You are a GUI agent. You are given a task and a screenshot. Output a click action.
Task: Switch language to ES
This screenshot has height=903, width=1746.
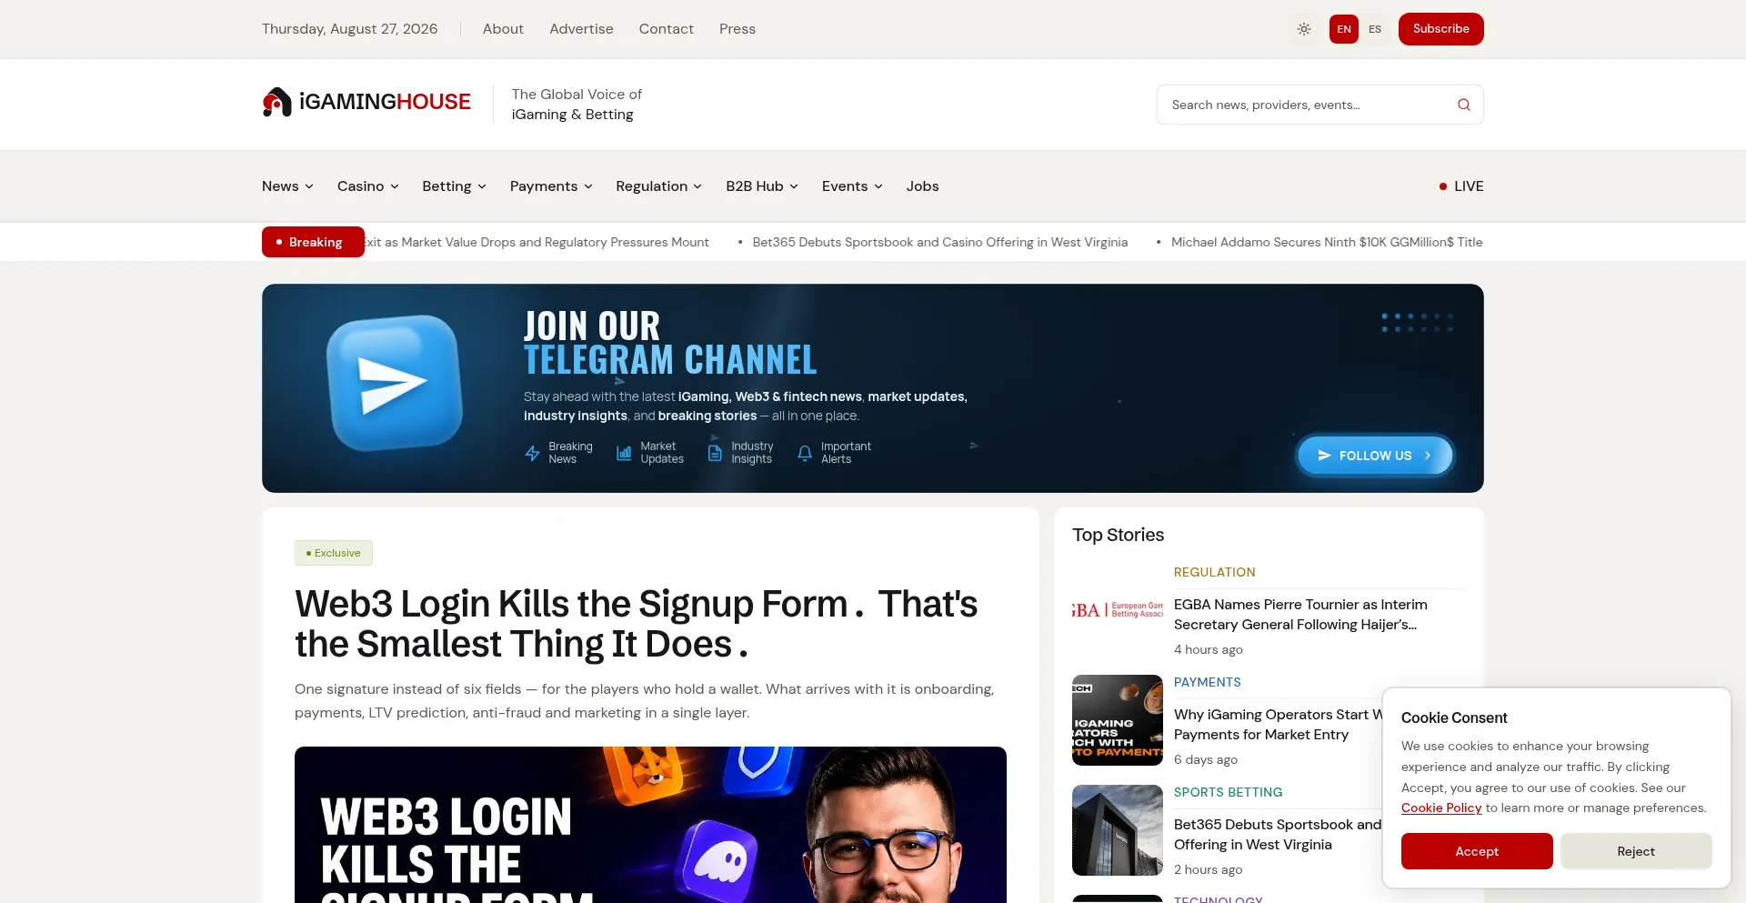pos(1375,29)
